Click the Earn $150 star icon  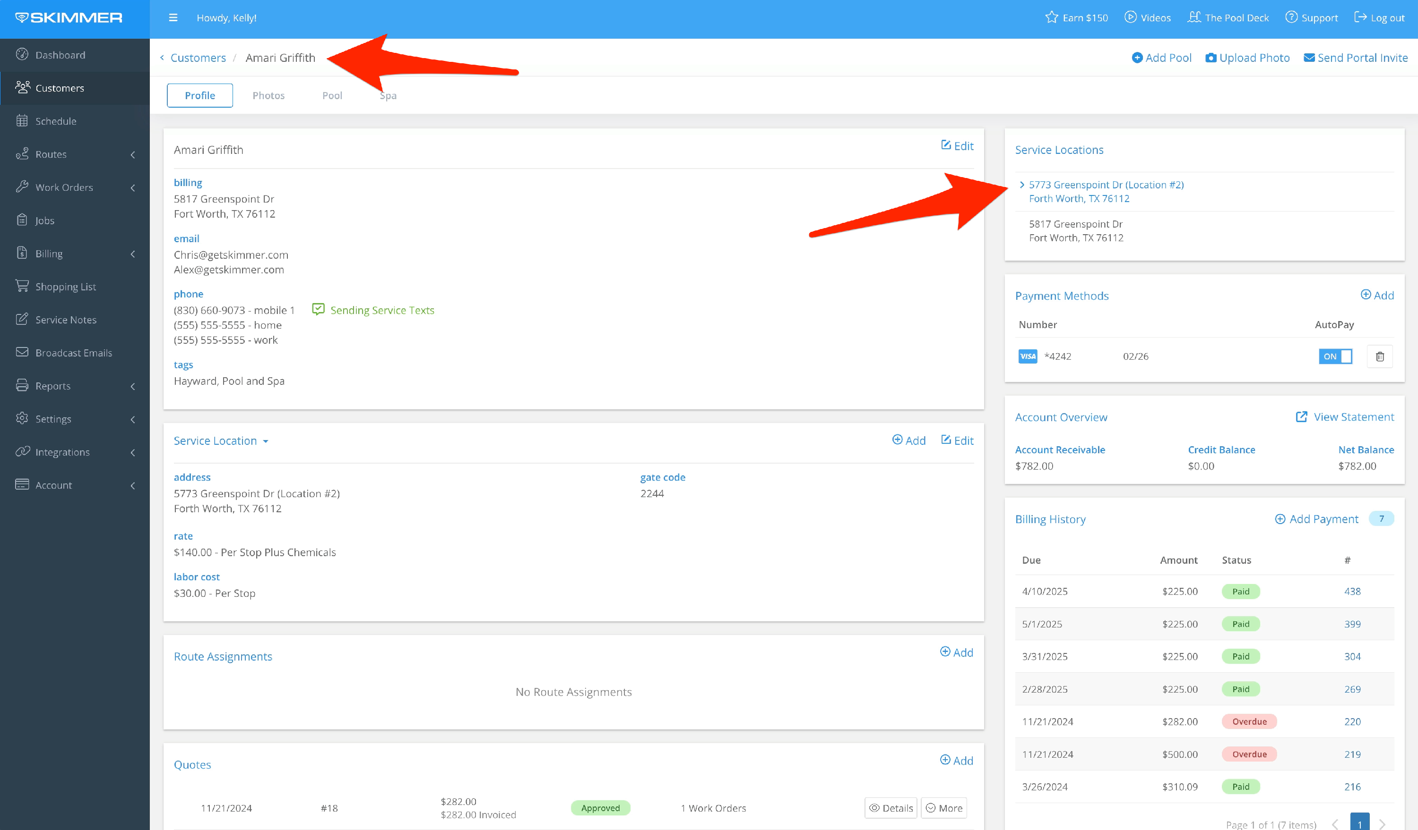1051,17
